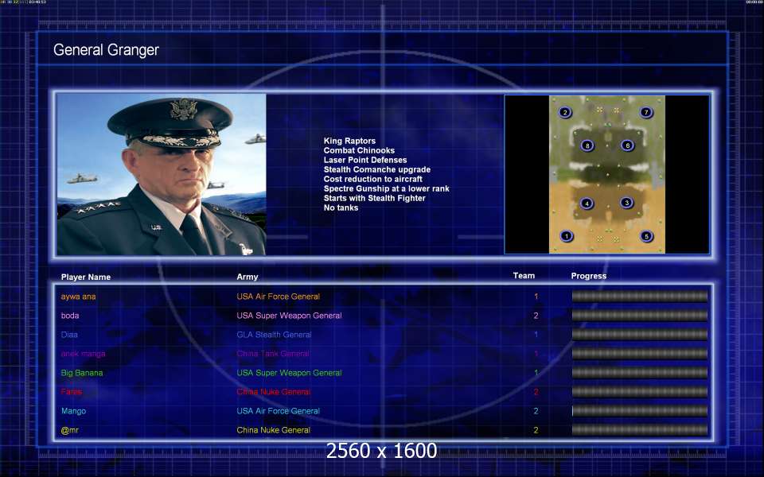Click the Stealth Comanche upgrade line
The image size is (764, 477).
(x=377, y=169)
